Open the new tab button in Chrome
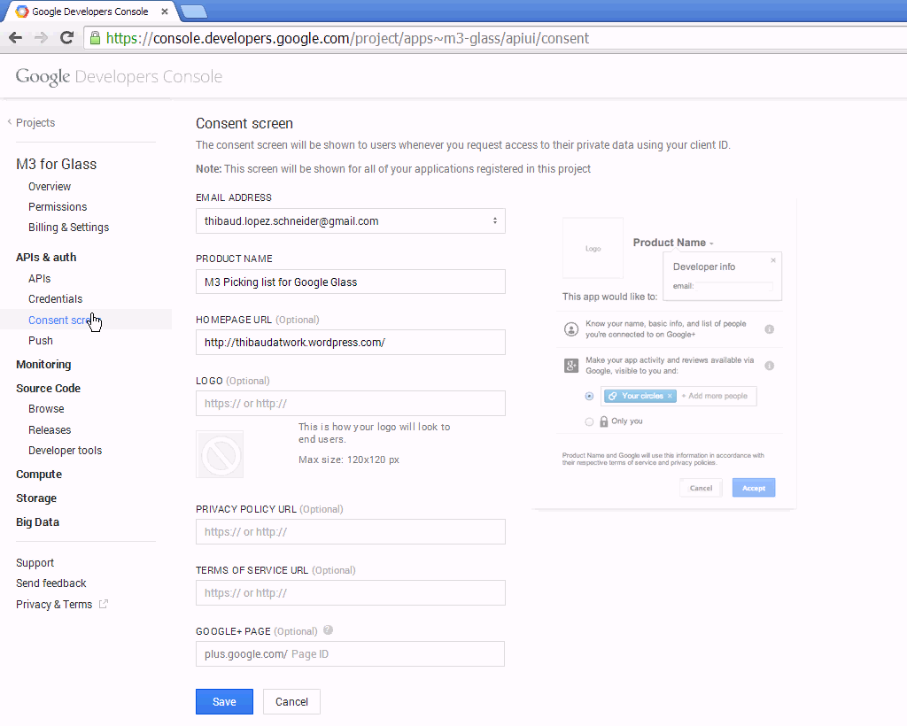 (x=194, y=12)
